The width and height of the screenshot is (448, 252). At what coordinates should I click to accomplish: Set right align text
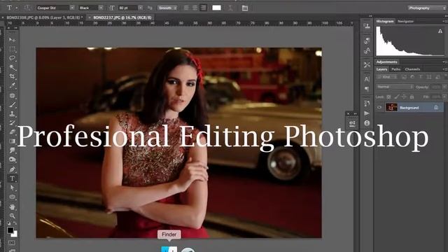(203, 8)
